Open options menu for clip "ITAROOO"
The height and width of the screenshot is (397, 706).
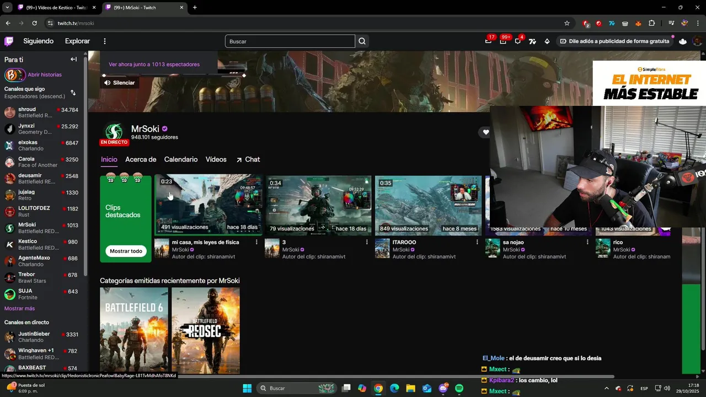coord(477,242)
